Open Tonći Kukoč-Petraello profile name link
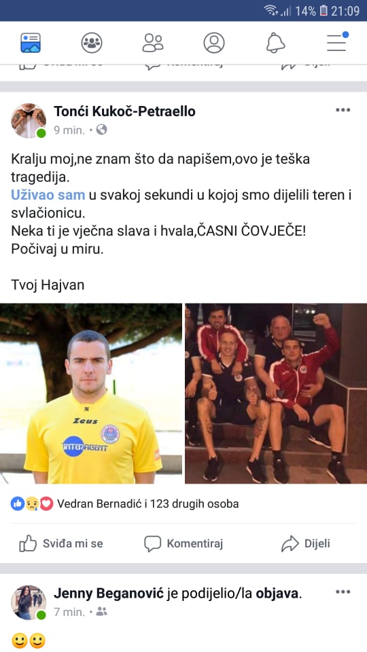This screenshot has height=652, width=367. 124,111
